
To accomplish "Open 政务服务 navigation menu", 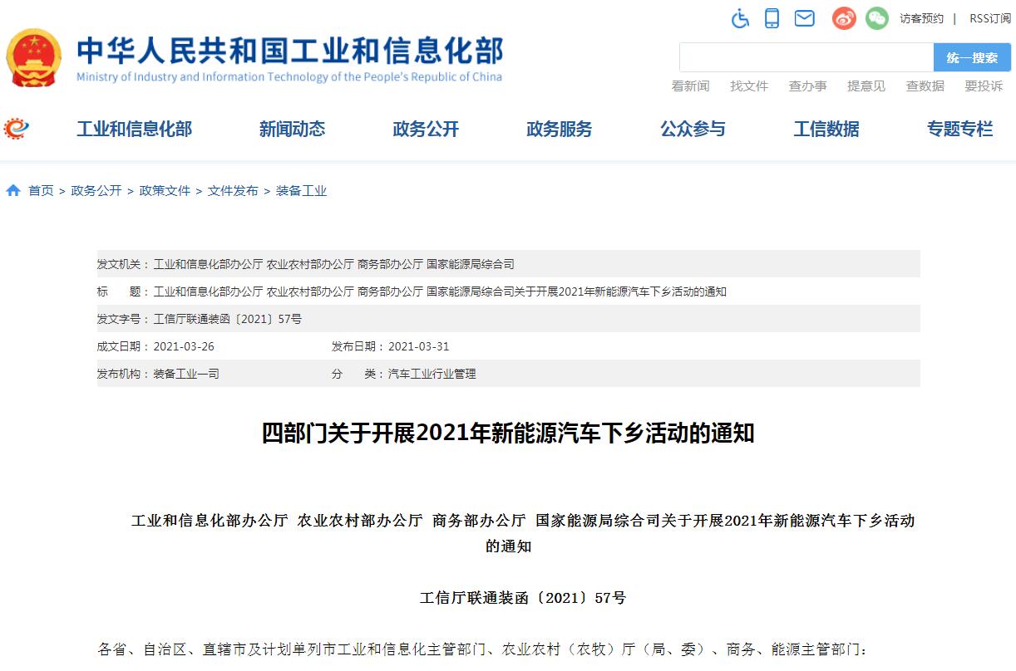I will coord(560,129).
